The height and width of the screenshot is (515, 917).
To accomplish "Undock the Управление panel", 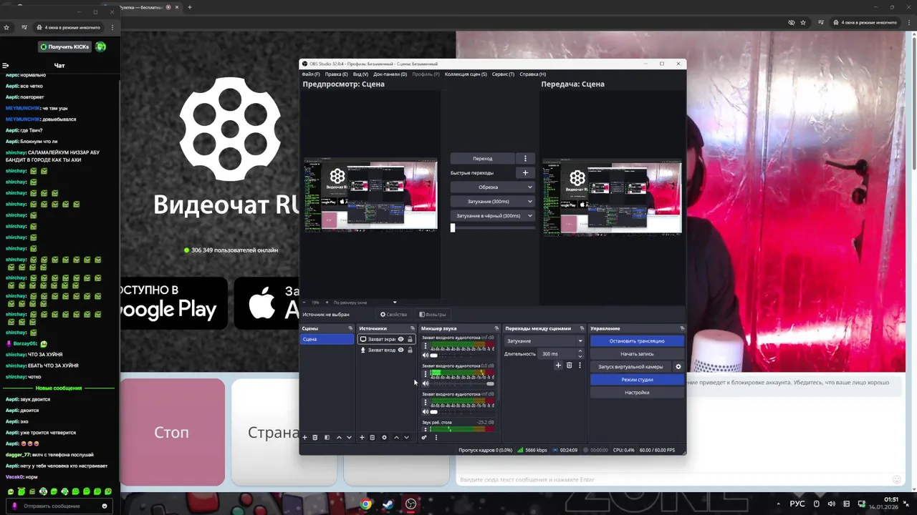I will pyautogui.click(x=682, y=328).
